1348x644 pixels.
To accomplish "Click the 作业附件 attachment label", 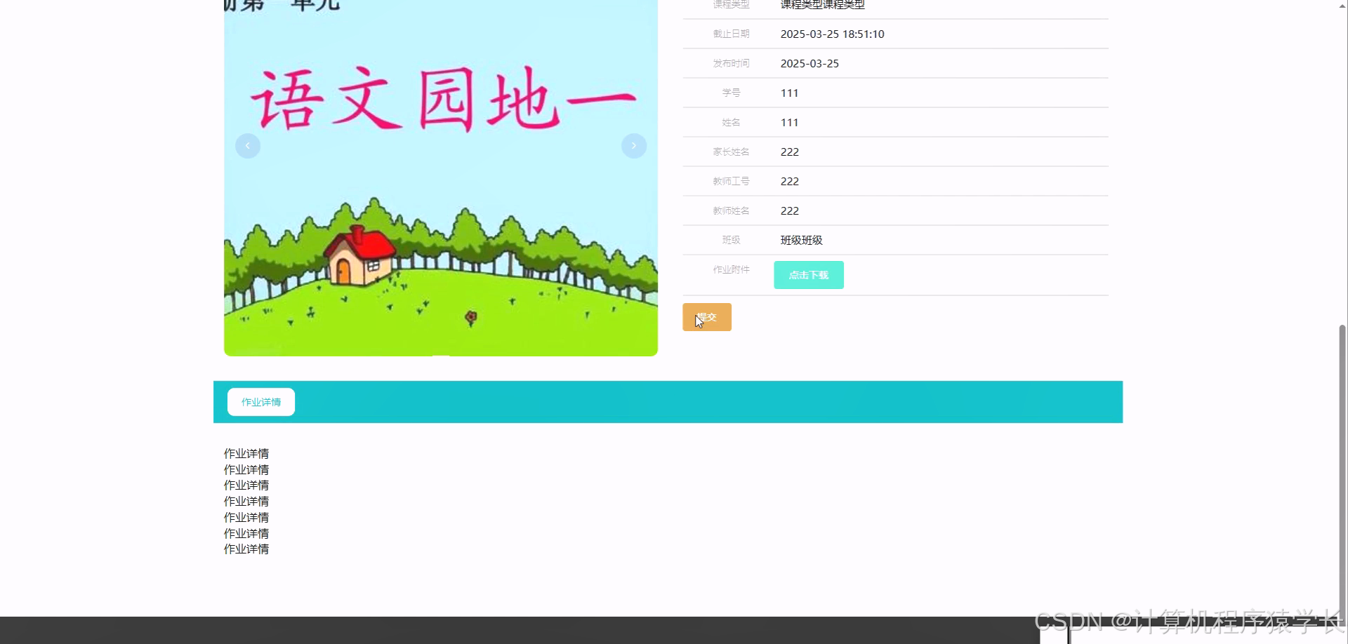I will pos(730,269).
